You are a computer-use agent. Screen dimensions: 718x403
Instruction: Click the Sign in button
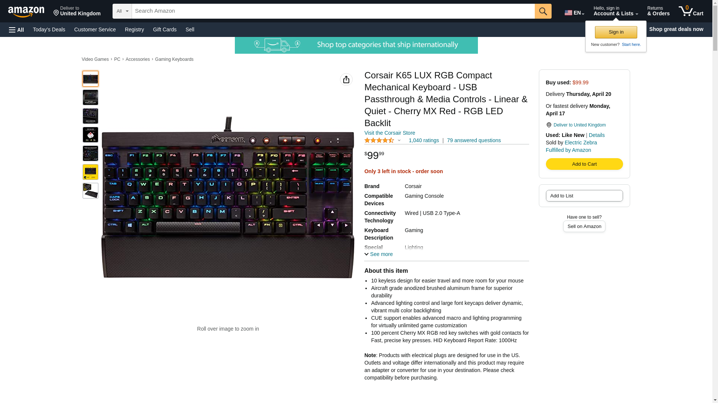click(x=616, y=32)
